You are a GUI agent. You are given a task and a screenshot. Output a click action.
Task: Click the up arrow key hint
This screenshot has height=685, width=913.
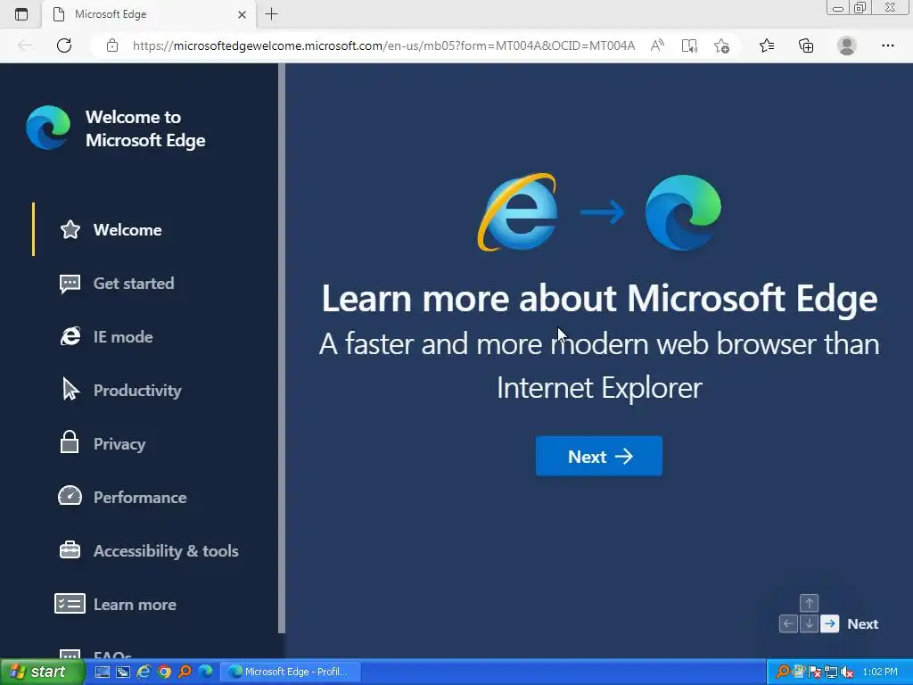[809, 603]
